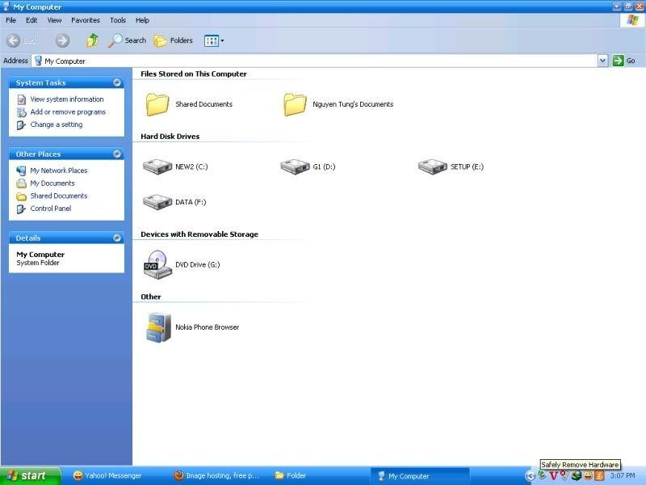
Task: Go up one folder level
Action: [x=92, y=40]
